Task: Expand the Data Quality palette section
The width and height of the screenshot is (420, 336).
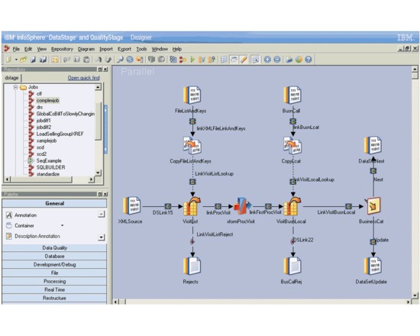Action: tap(54, 248)
